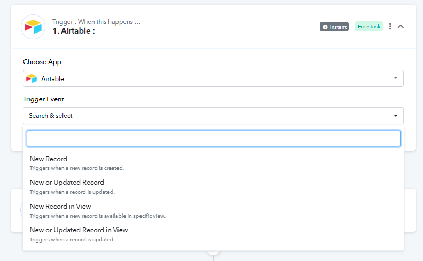423x261 pixels.
Task: Click 'Triggers when a new record is created.' description
Action: tap(76, 168)
